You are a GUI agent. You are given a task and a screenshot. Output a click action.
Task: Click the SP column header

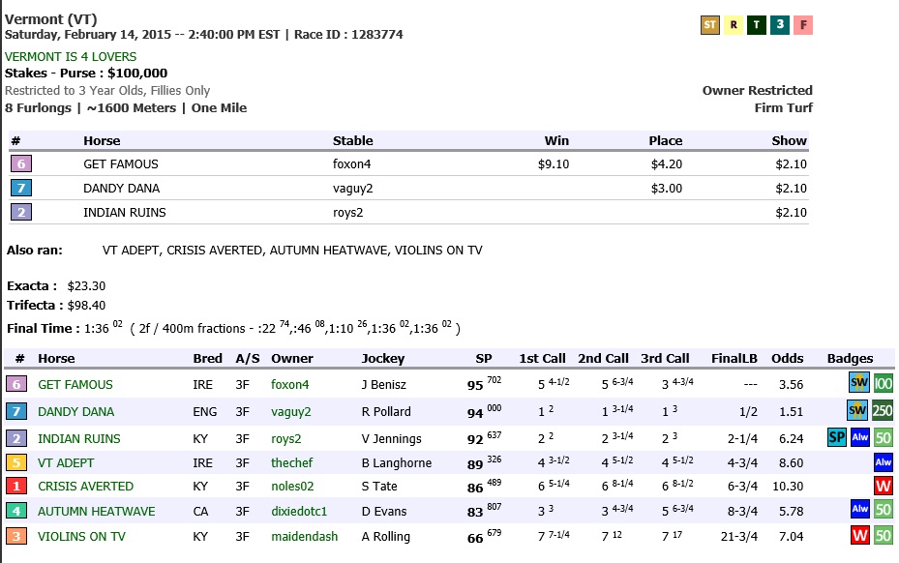point(483,358)
